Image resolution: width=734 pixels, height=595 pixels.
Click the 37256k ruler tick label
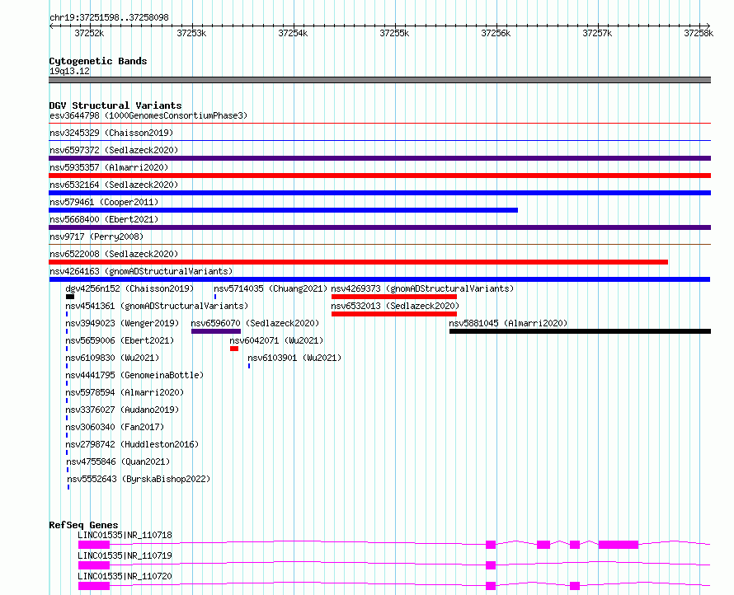(496, 33)
